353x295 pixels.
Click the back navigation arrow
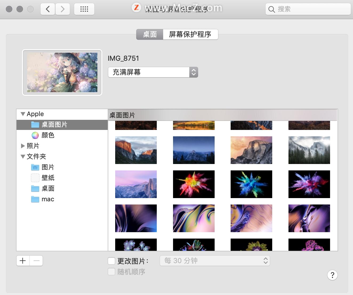[47, 9]
